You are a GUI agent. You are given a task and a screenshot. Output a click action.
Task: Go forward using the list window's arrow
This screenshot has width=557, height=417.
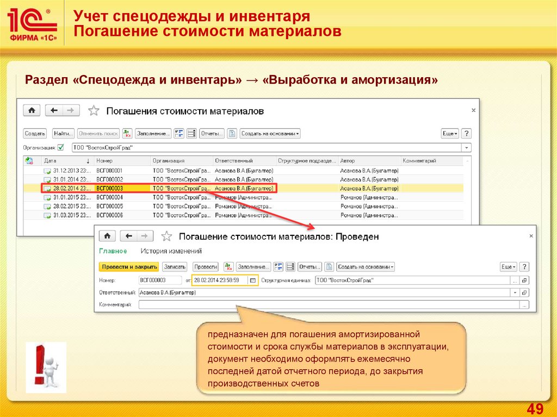point(71,110)
